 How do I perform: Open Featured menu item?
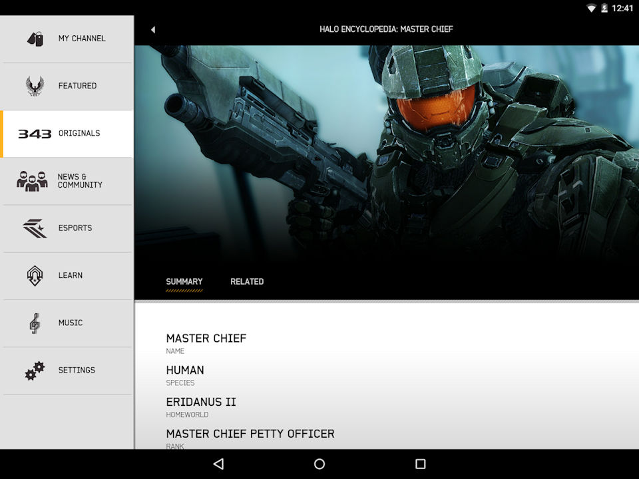(67, 86)
